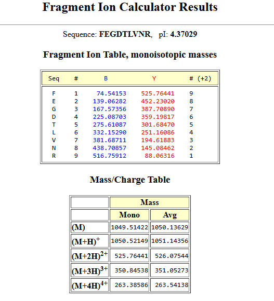Select B ion value 74.54153
Image resolution: width=274 pixels, height=301 pixels.
pyautogui.click(x=111, y=93)
